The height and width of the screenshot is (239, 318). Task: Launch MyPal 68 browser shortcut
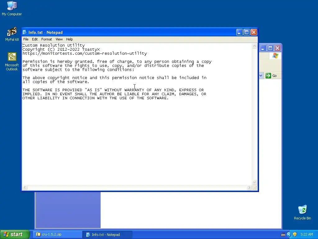tap(12, 34)
